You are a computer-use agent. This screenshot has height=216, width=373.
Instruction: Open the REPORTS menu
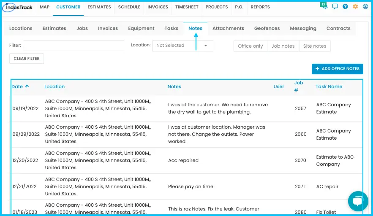click(260, 7)
